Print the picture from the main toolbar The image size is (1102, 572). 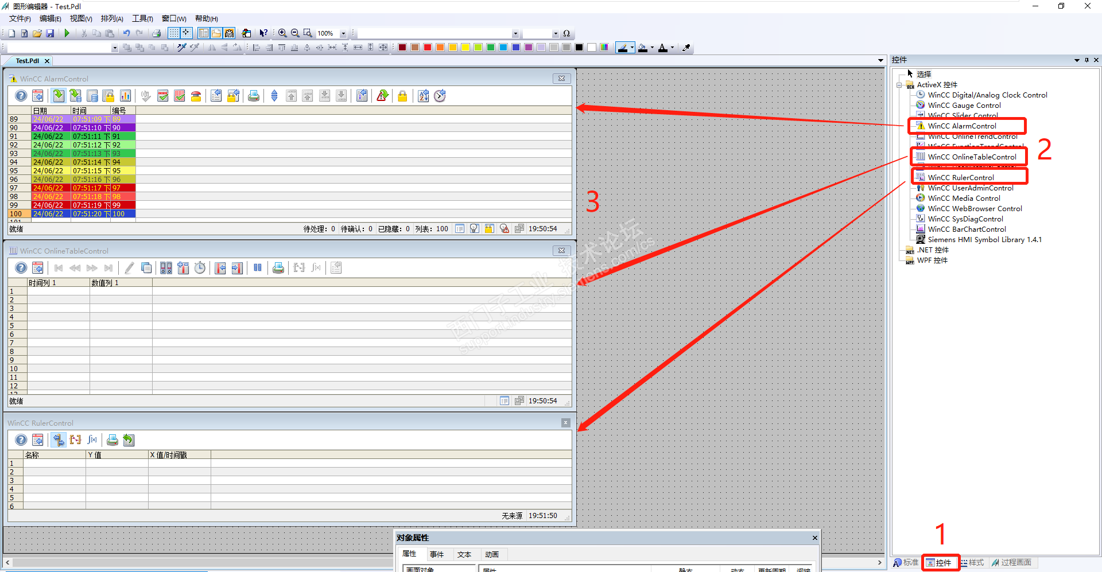(156, 33)
